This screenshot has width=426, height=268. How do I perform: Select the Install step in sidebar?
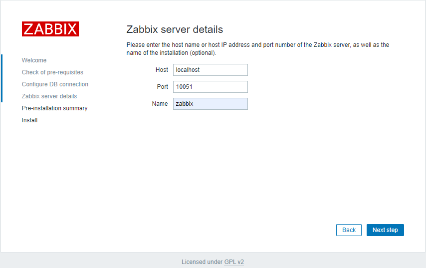pos(29,120)
